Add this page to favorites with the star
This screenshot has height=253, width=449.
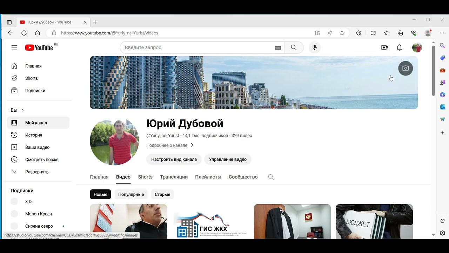tap(342, 33)
